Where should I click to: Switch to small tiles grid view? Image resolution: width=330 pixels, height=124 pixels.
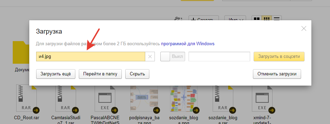point(267,18)
